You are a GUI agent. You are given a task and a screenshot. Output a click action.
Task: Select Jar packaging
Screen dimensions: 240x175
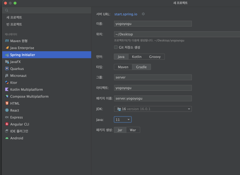click(x=120, y=130)
